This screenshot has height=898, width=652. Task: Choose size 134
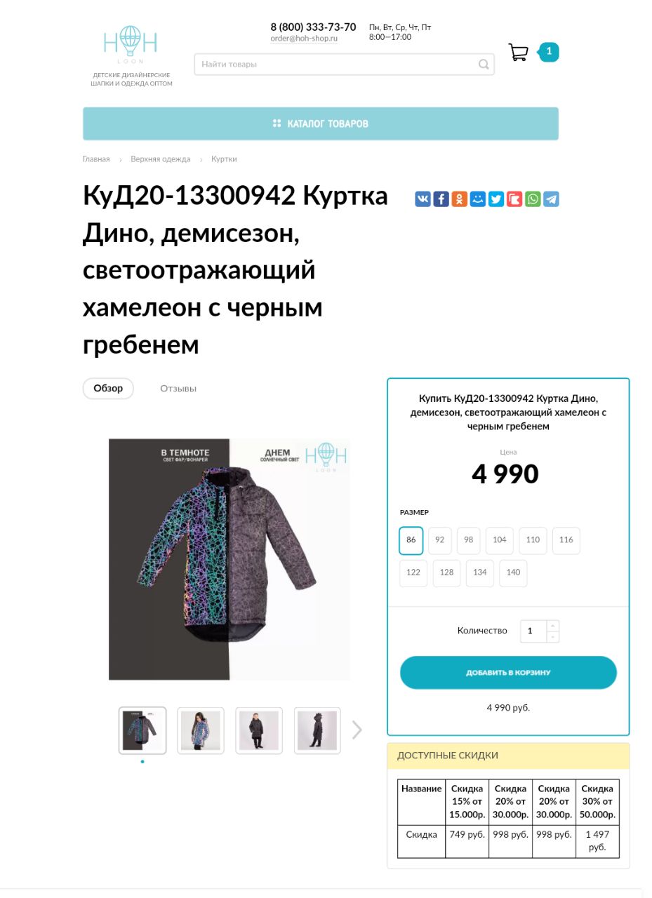coord(480,572)
